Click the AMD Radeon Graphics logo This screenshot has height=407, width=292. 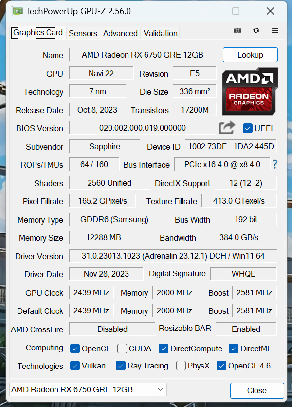(x=250, y=91)
